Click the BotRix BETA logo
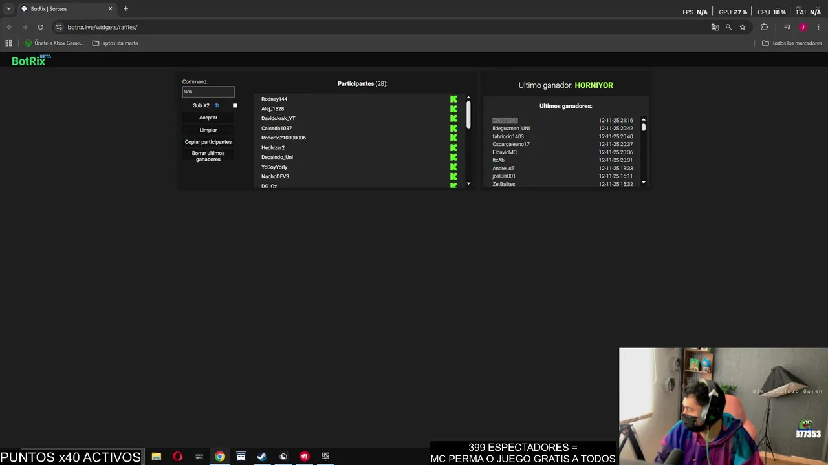This screenshot has height=465, width=828. pos(31,60)
